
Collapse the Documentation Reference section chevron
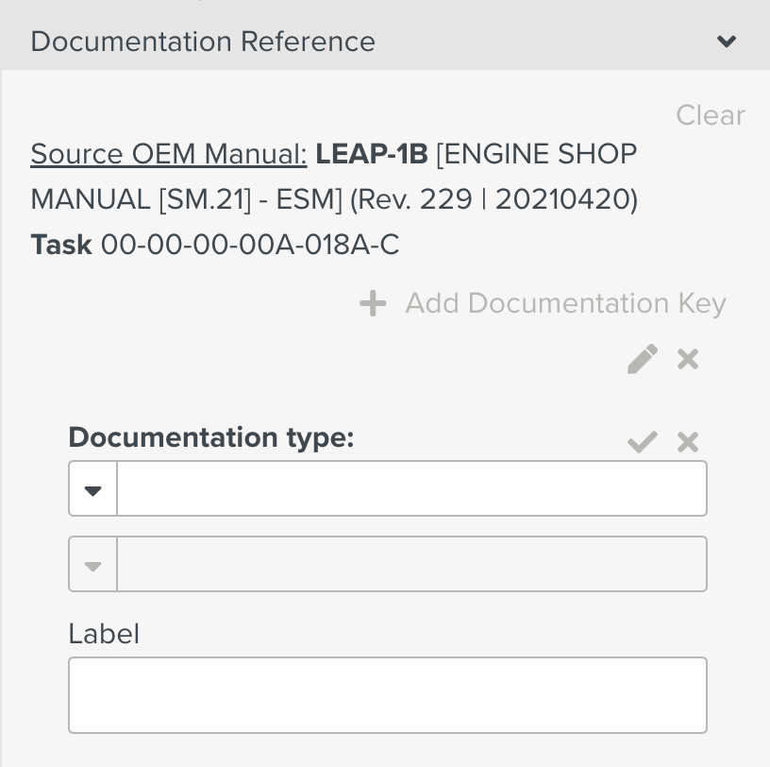(727, 42)
